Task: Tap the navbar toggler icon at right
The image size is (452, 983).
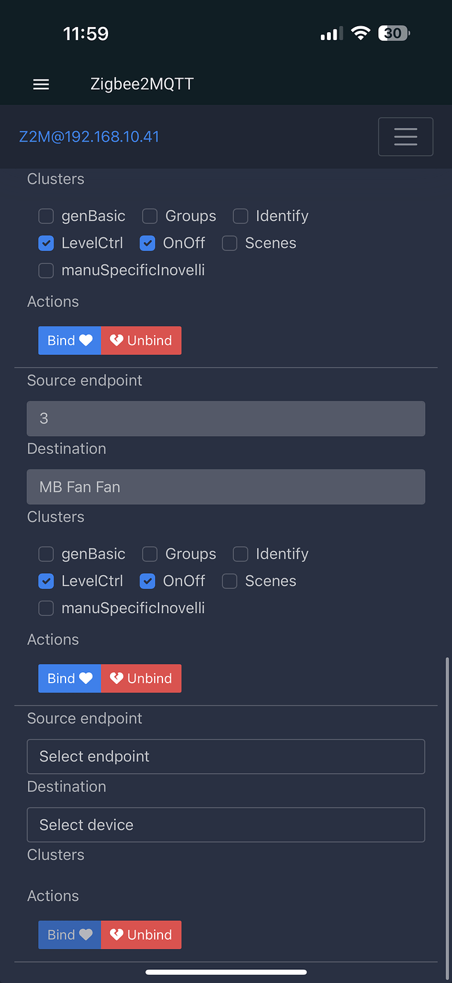Action: [x=405, y=136]
